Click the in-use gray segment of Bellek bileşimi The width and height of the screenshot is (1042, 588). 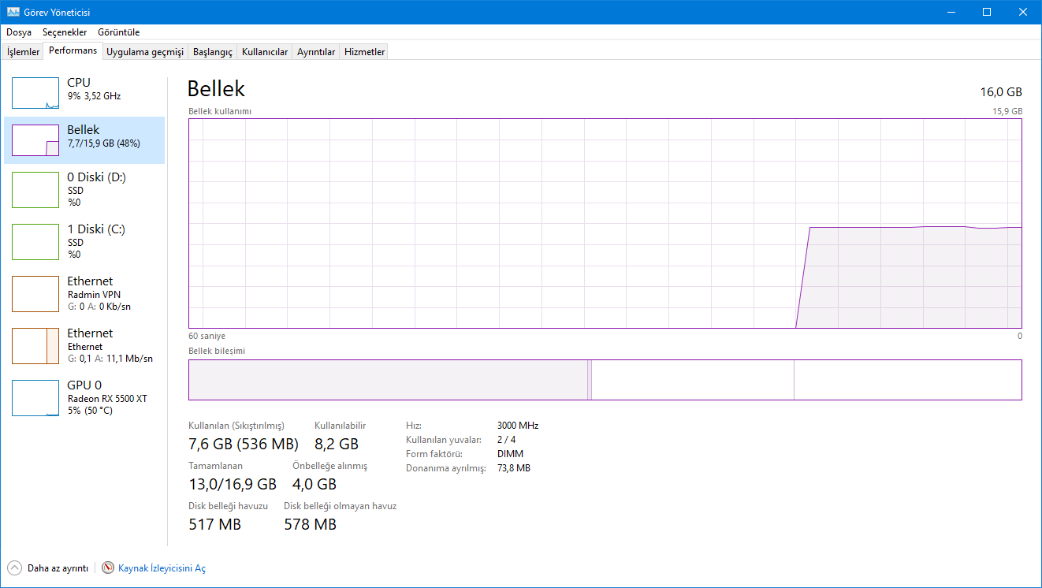coord(388,380)
